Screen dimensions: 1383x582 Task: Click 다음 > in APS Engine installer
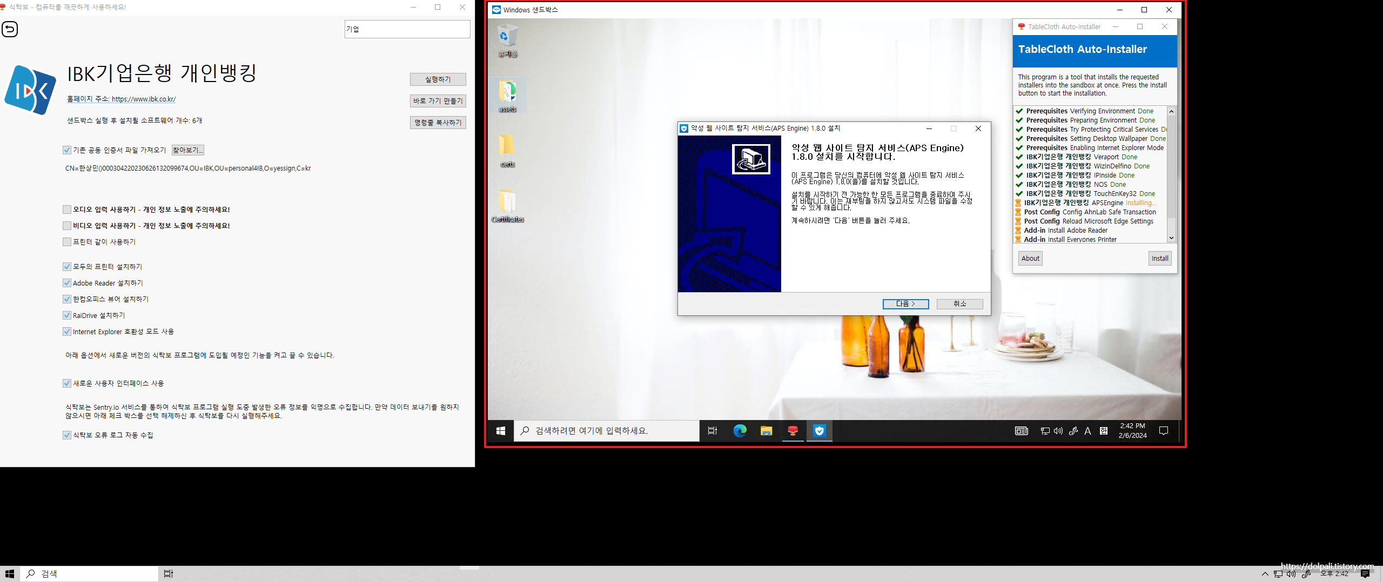[x=905, y=304]
